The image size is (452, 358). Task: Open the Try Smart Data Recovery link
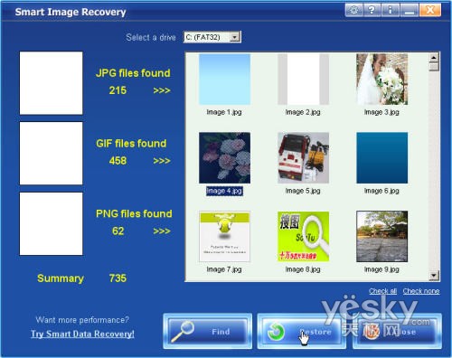tap(82, 334)
